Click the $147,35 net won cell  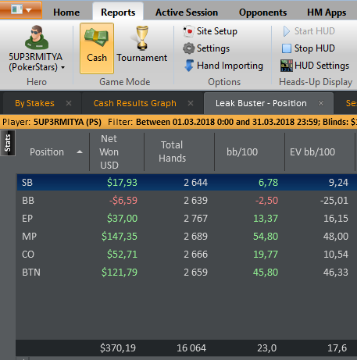click(120, 237)
